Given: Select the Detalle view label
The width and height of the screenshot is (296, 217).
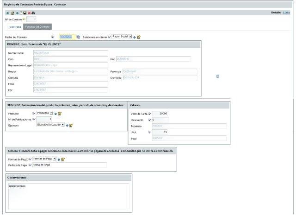Looking at the screenshot, I should click(276, 13).
